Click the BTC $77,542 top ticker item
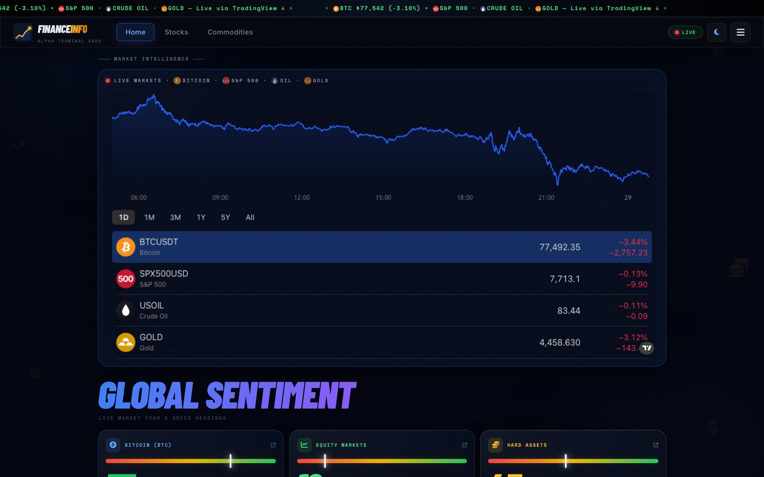This screenshot has height=477, width=764. pos(376,8)
